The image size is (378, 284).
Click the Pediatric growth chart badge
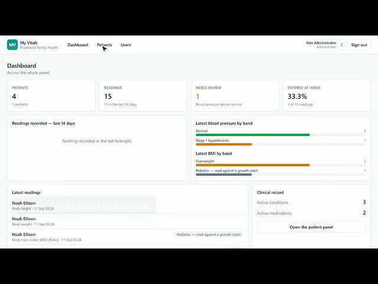[x=208, y=234]
